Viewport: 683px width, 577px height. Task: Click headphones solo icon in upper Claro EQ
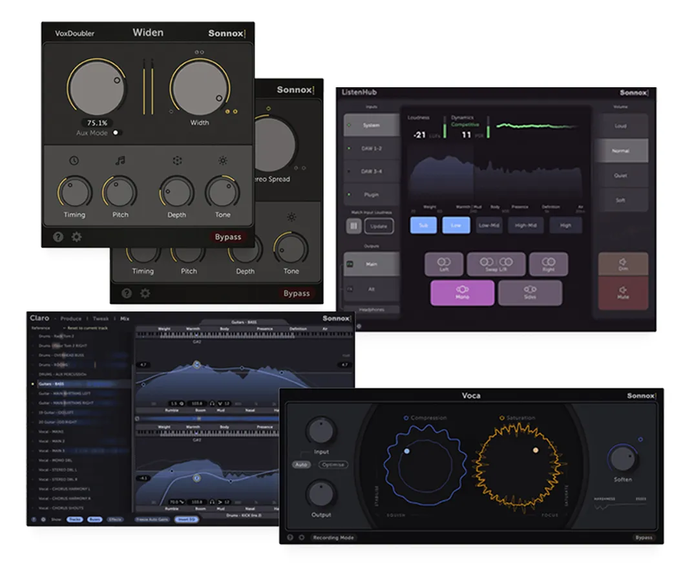click(x=212, y=404)
